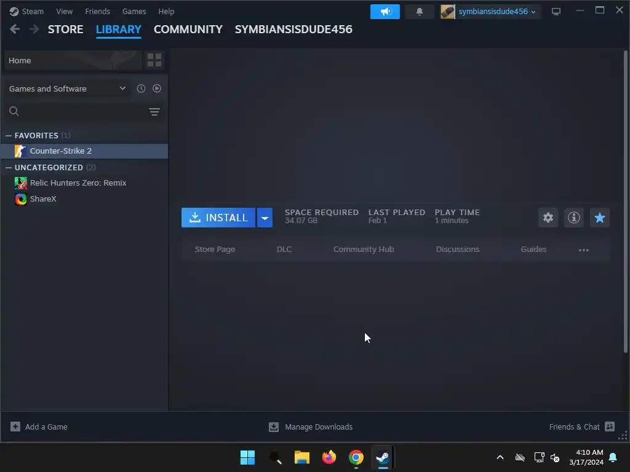
Task: Click the library Home button
Action: (x=73, y=60)
